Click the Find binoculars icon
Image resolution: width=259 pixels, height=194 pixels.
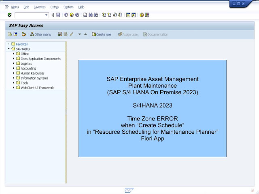(90, 15)
